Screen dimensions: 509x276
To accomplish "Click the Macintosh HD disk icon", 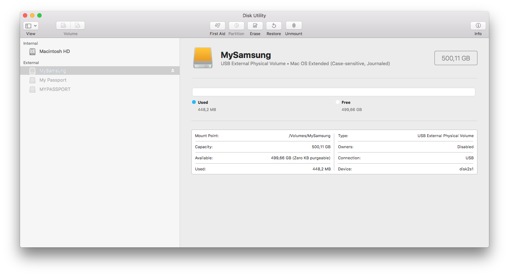I will click(33, 52).
